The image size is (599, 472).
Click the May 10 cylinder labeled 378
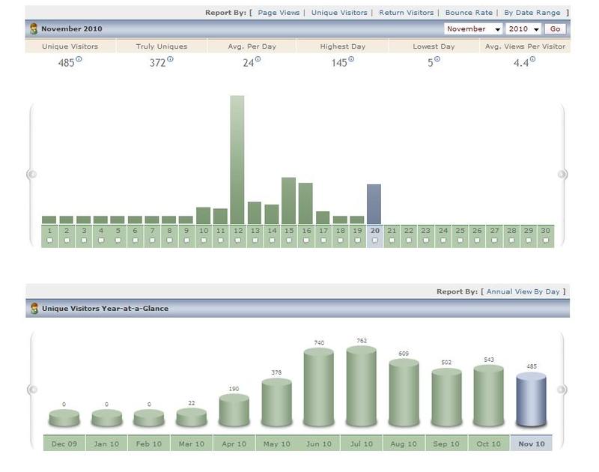click(x=276, y=402)
